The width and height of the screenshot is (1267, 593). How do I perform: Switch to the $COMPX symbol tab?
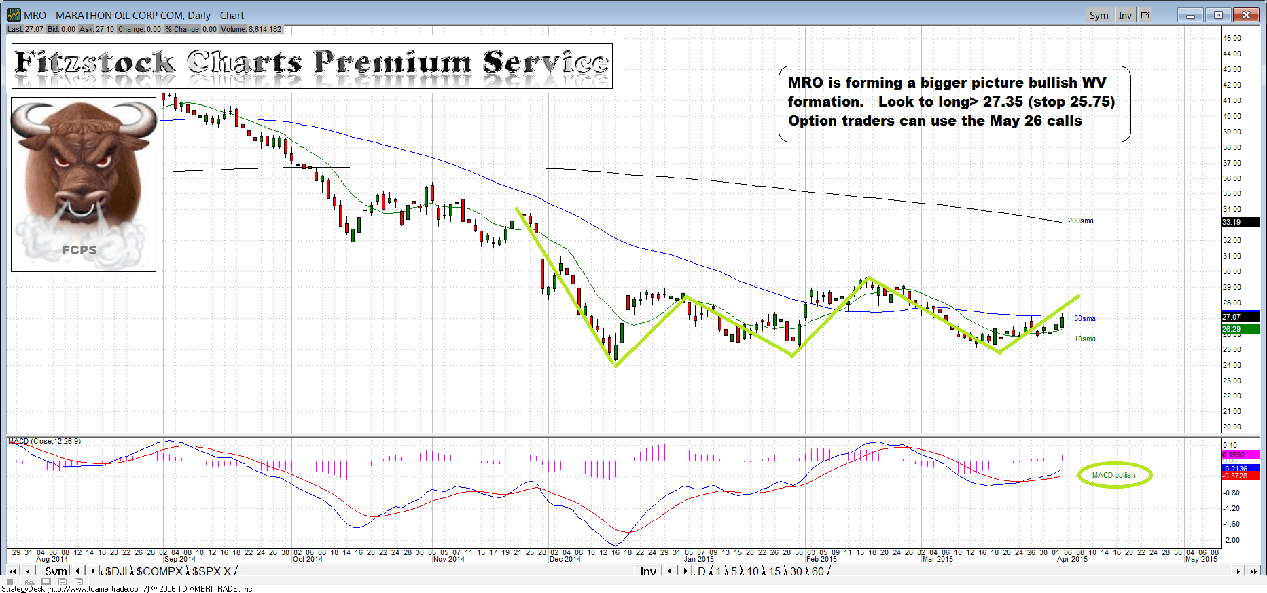click(x=160, y=571)
